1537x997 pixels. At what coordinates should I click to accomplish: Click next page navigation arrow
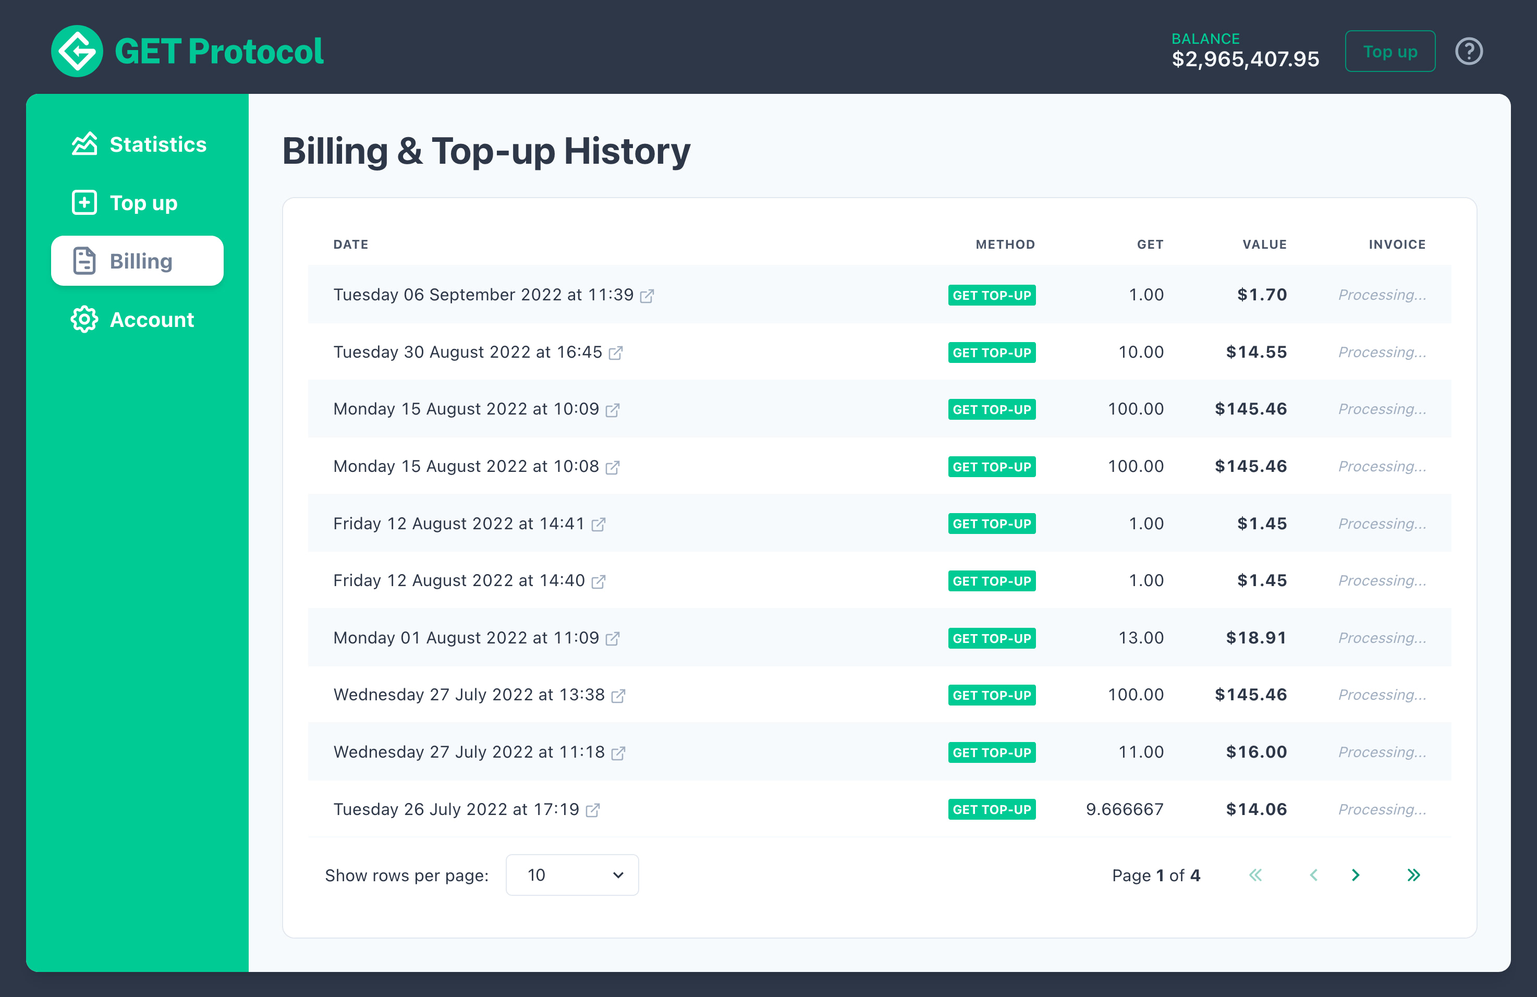tap(1356, 875)
